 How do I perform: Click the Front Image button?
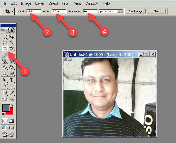136,11
